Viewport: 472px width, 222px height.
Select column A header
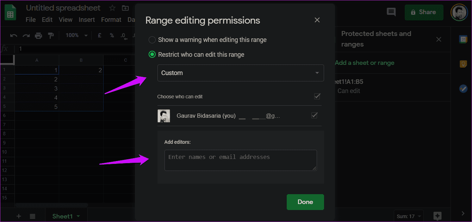coord(37,60)
